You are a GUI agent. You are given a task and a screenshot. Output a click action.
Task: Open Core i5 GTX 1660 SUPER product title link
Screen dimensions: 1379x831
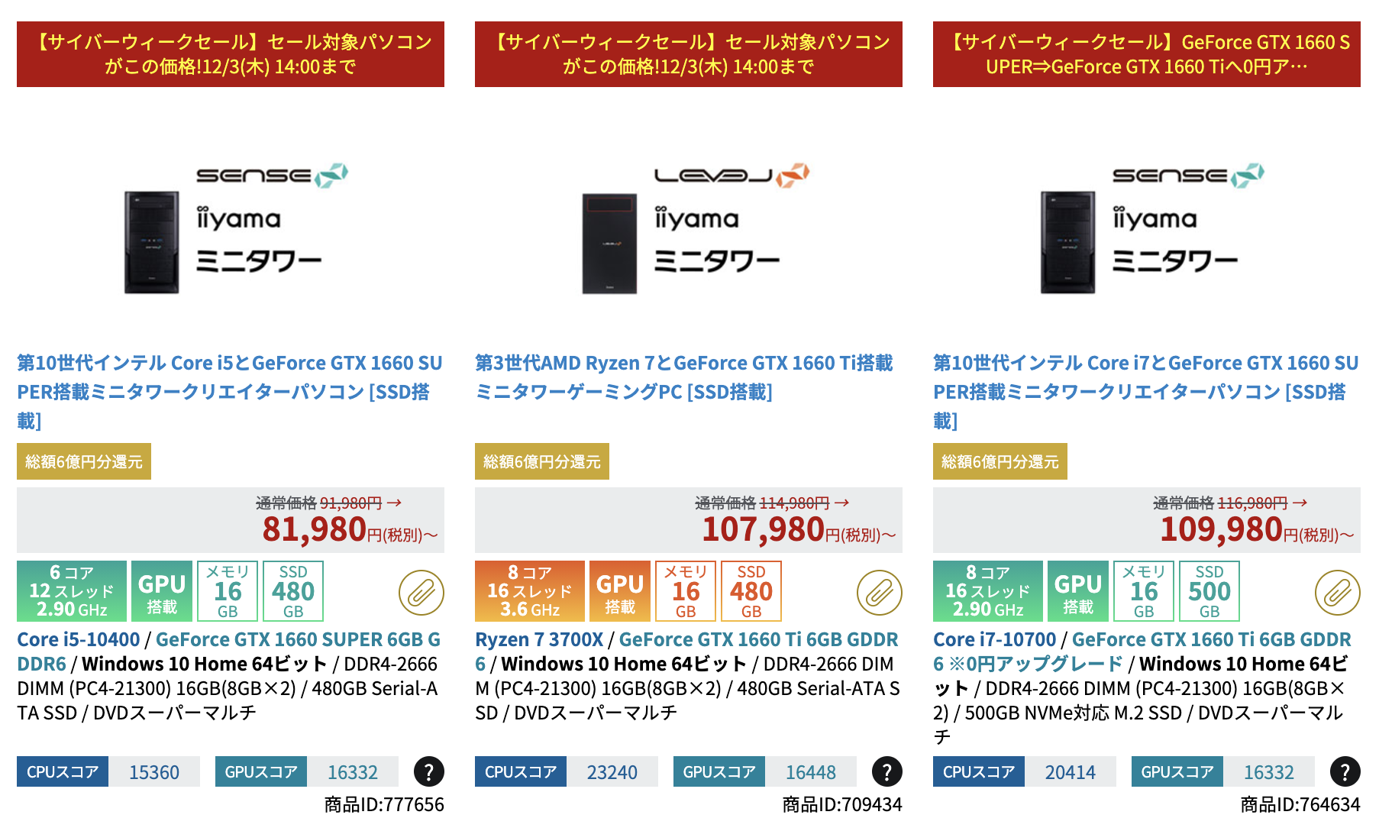(230, 392)
